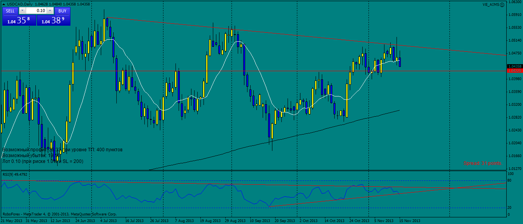Screen dimensions: 523x224
Task: Click the 1.03590 price scale label
Action: 514,92
